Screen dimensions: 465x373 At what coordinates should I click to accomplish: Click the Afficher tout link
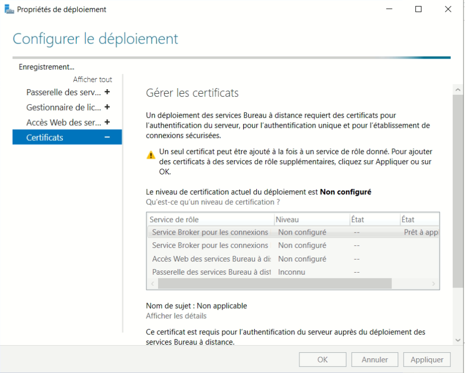point(92,80)
